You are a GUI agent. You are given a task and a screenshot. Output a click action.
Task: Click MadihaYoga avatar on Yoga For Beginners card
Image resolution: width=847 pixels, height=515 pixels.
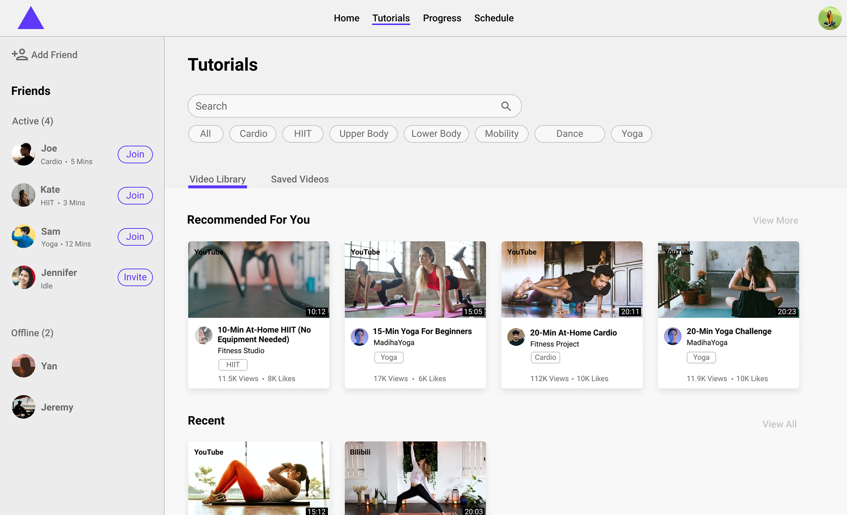click(x=360, y=337)
